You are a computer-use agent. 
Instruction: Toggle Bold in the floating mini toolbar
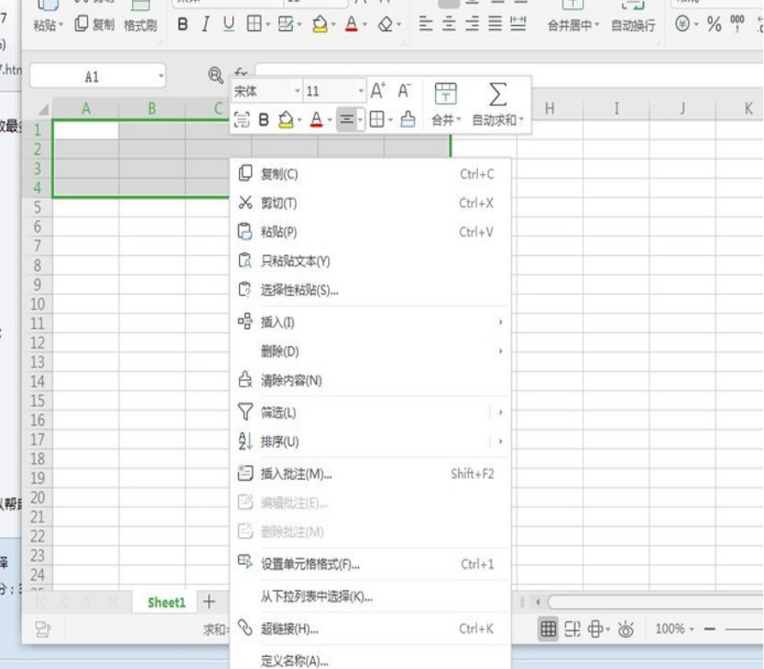point(264,120)
